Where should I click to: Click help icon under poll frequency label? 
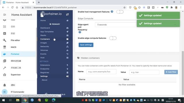[x=80, y=32]
